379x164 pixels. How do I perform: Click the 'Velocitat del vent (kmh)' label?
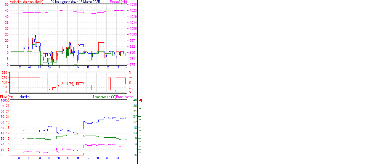(x=26, y=2)
